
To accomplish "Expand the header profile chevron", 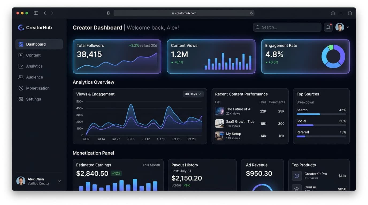I will tap(348, 27).
